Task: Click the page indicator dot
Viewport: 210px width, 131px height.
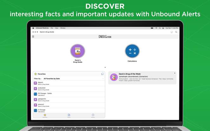Action: 105,67
